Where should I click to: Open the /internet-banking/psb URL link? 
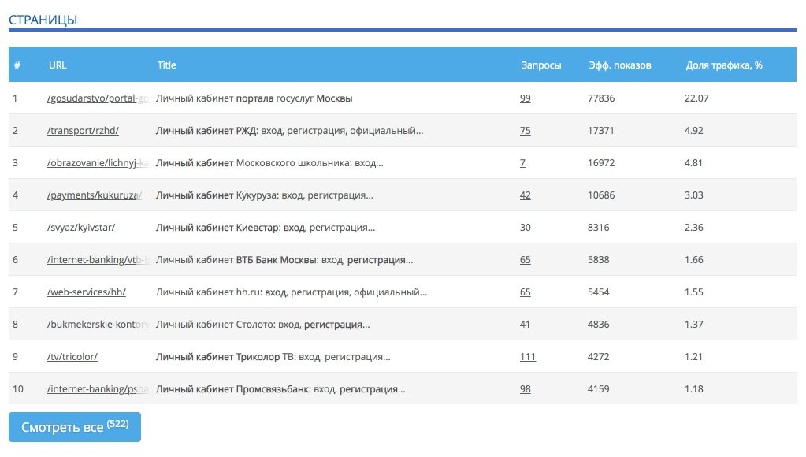98,389
